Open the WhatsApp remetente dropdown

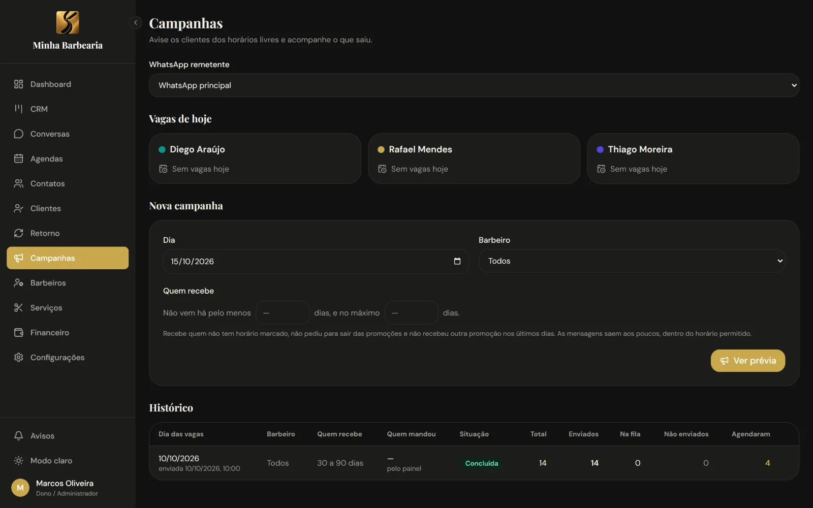tap(474, 85)
